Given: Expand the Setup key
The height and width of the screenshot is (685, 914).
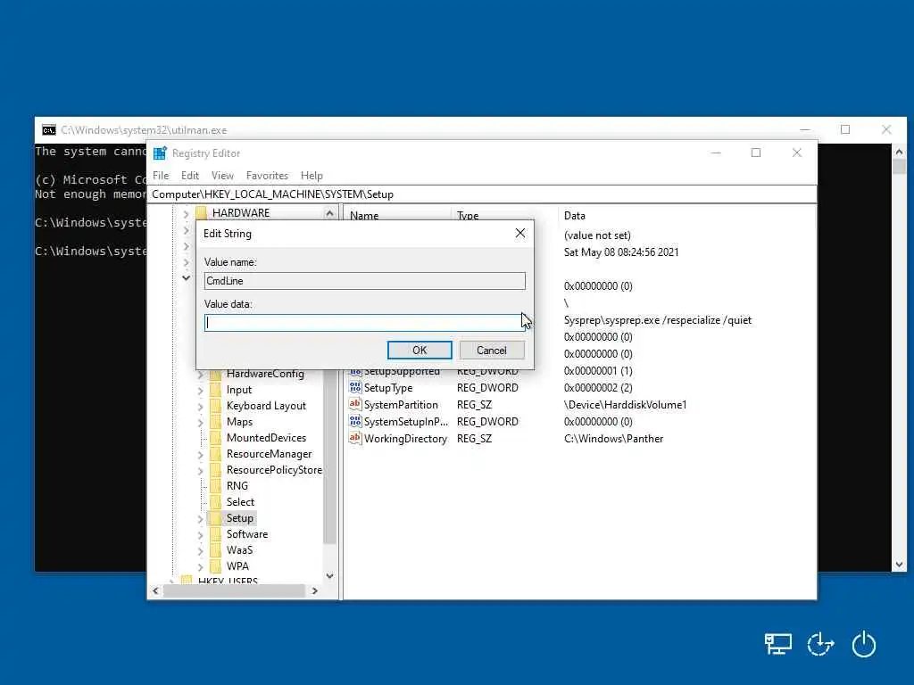Looking at the screenshot, I should tap(201, 518).
